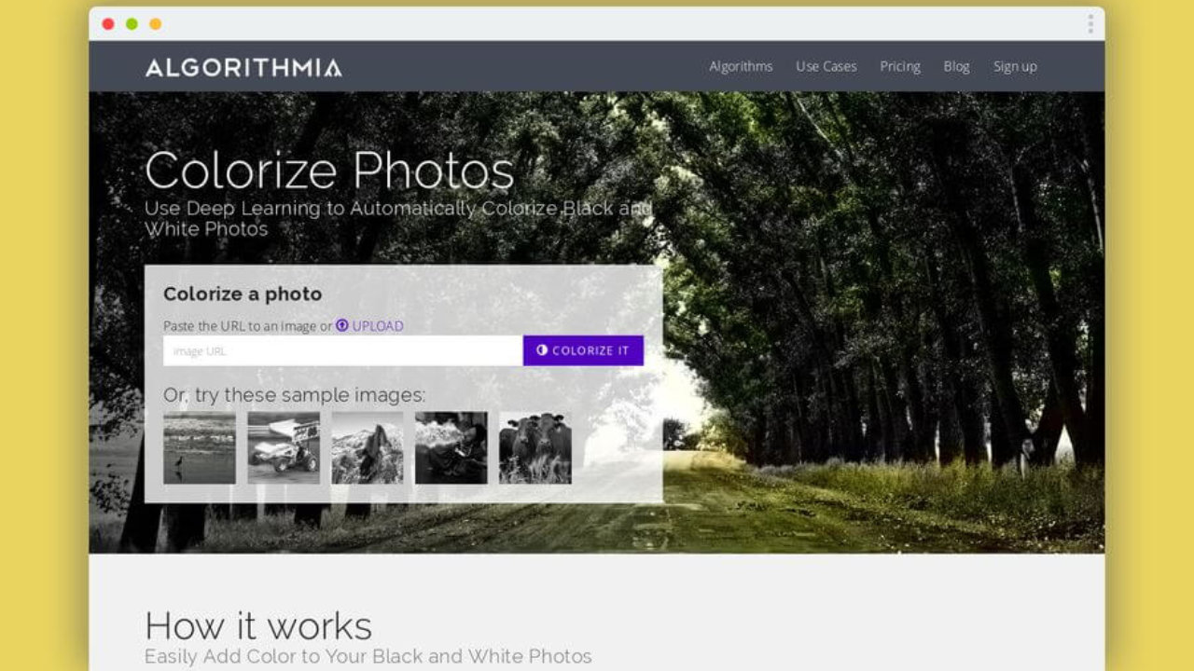1194x671 pixels.
Task: Go to Use Cases page
Action: click(x=826, y=66)
